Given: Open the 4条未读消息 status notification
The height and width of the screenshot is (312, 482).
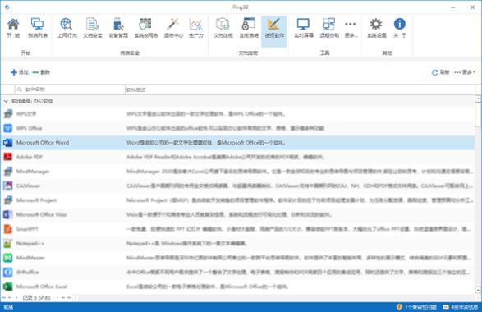Looking at the screenshot, I should 460,307.
